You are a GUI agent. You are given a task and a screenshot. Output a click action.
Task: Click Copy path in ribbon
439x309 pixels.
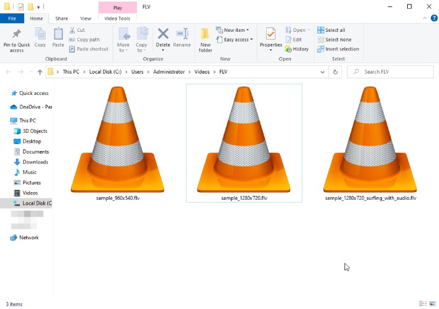click(85, 40)
